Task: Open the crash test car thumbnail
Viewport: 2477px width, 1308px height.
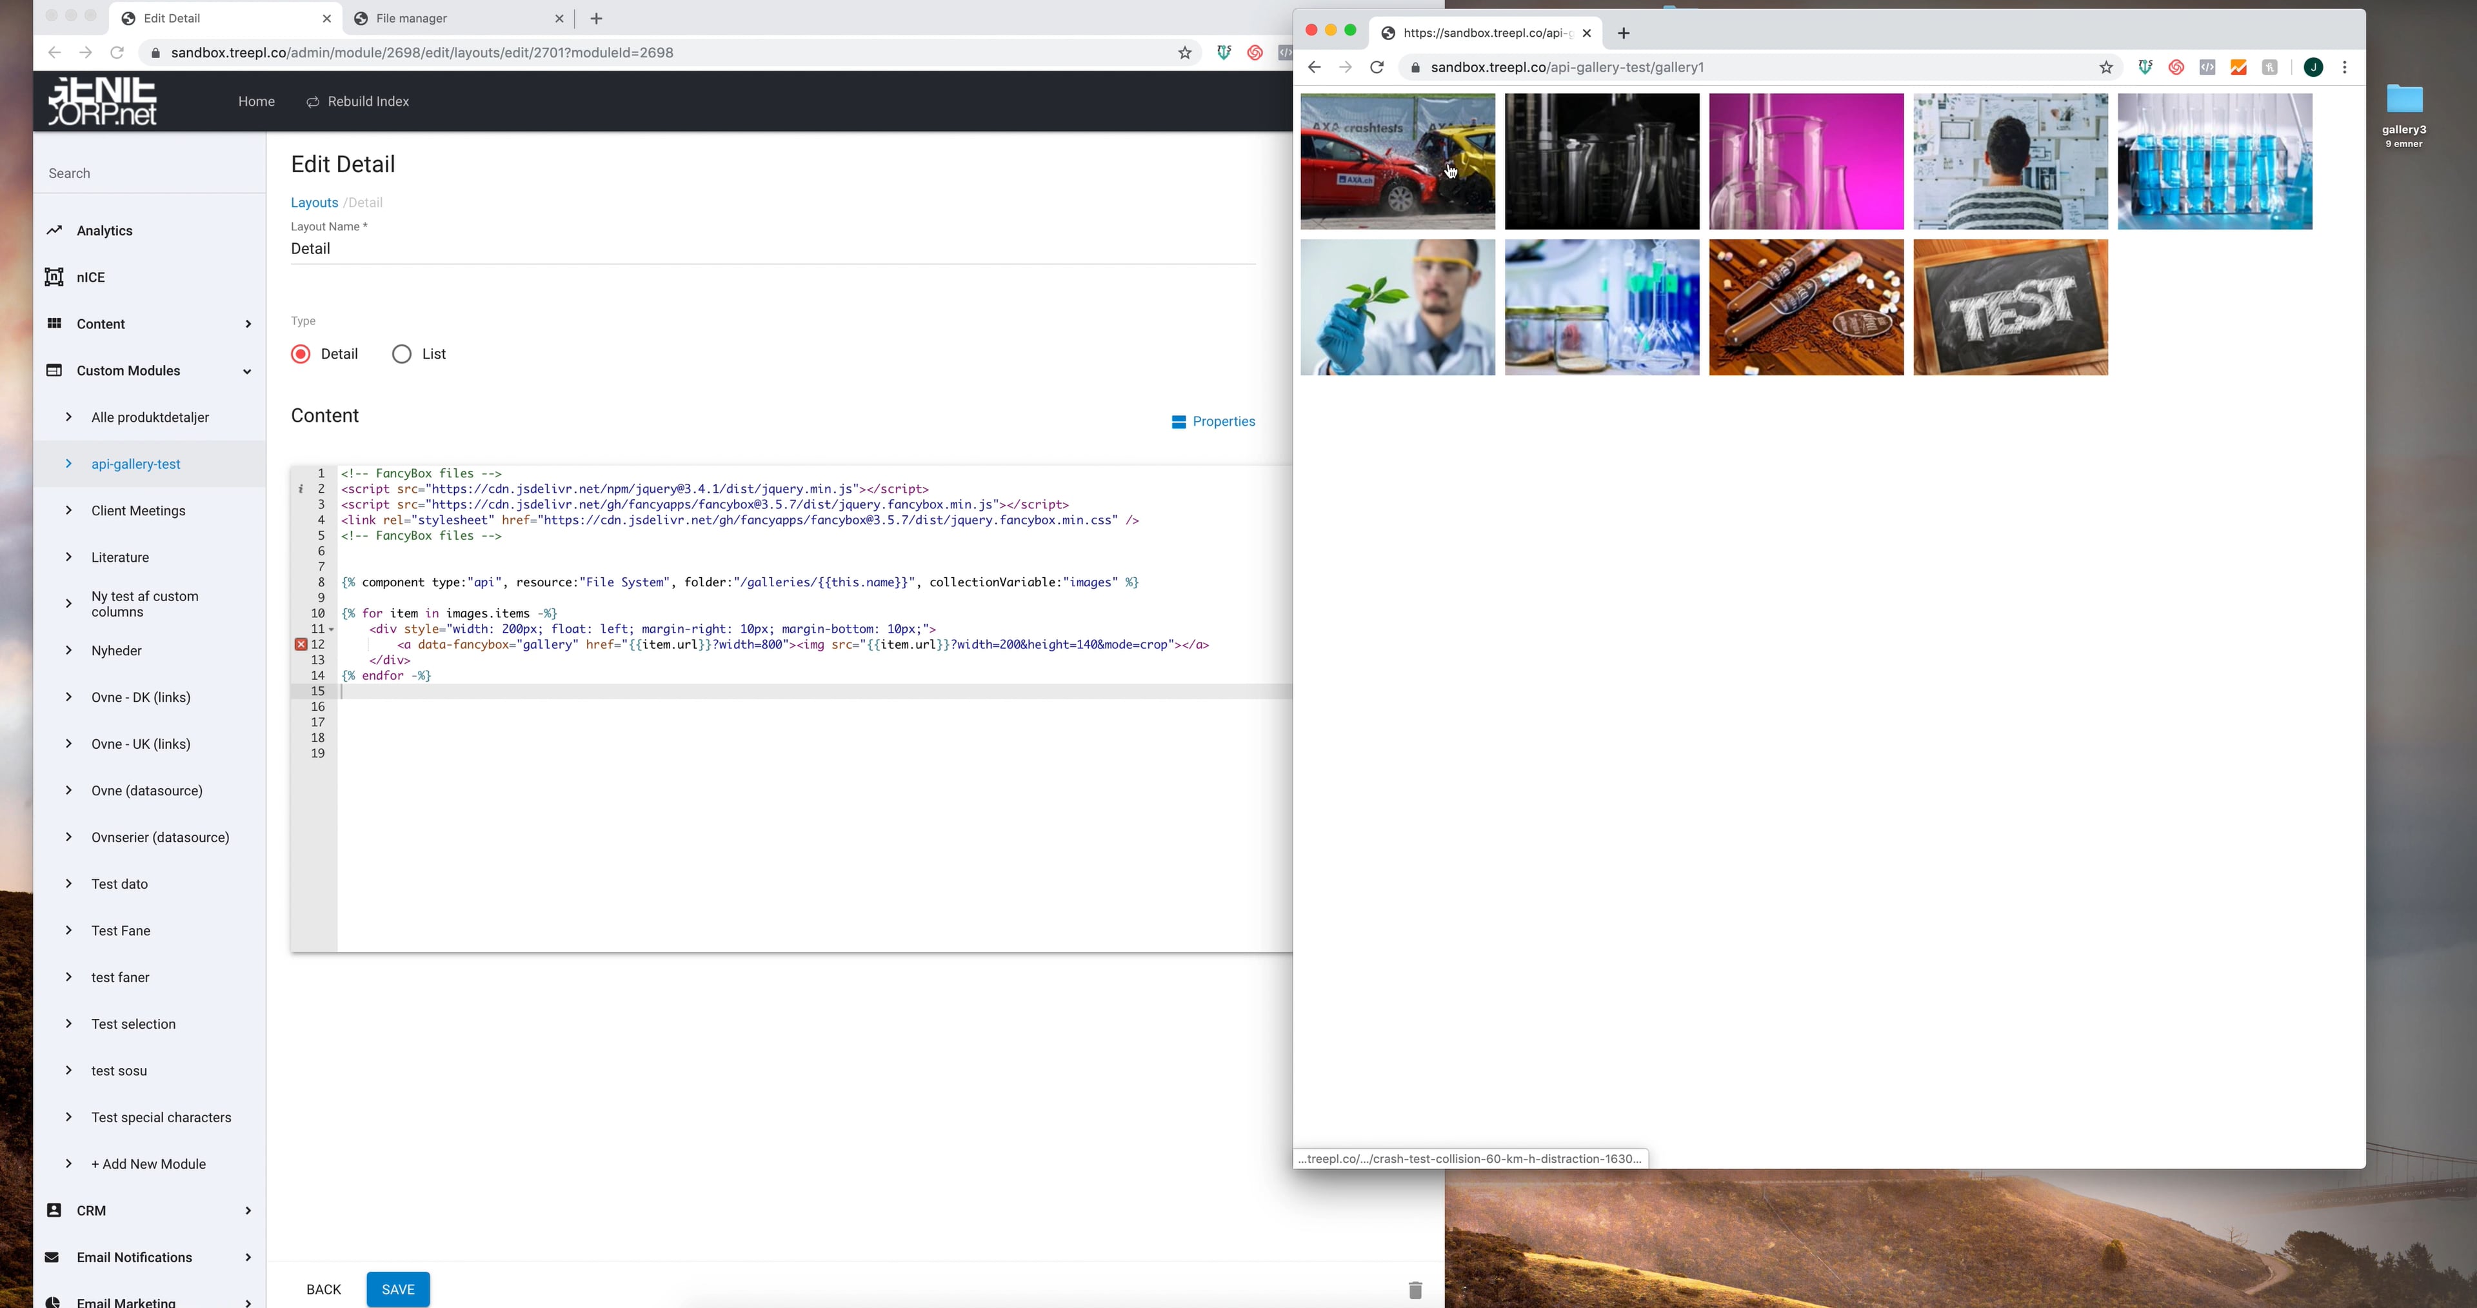Action: tap(1397, 162)
